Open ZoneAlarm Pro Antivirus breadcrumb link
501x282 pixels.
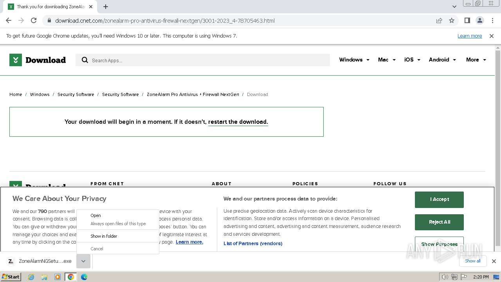click(193, 94)
